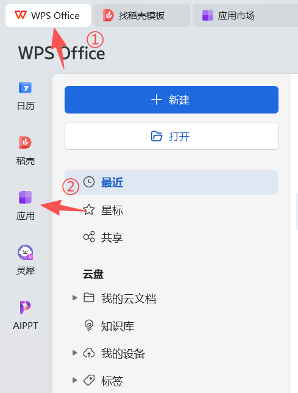Switch to the 应用市场 tab
The height and width of the screenshot is (393, 298).
pos(245,15)
